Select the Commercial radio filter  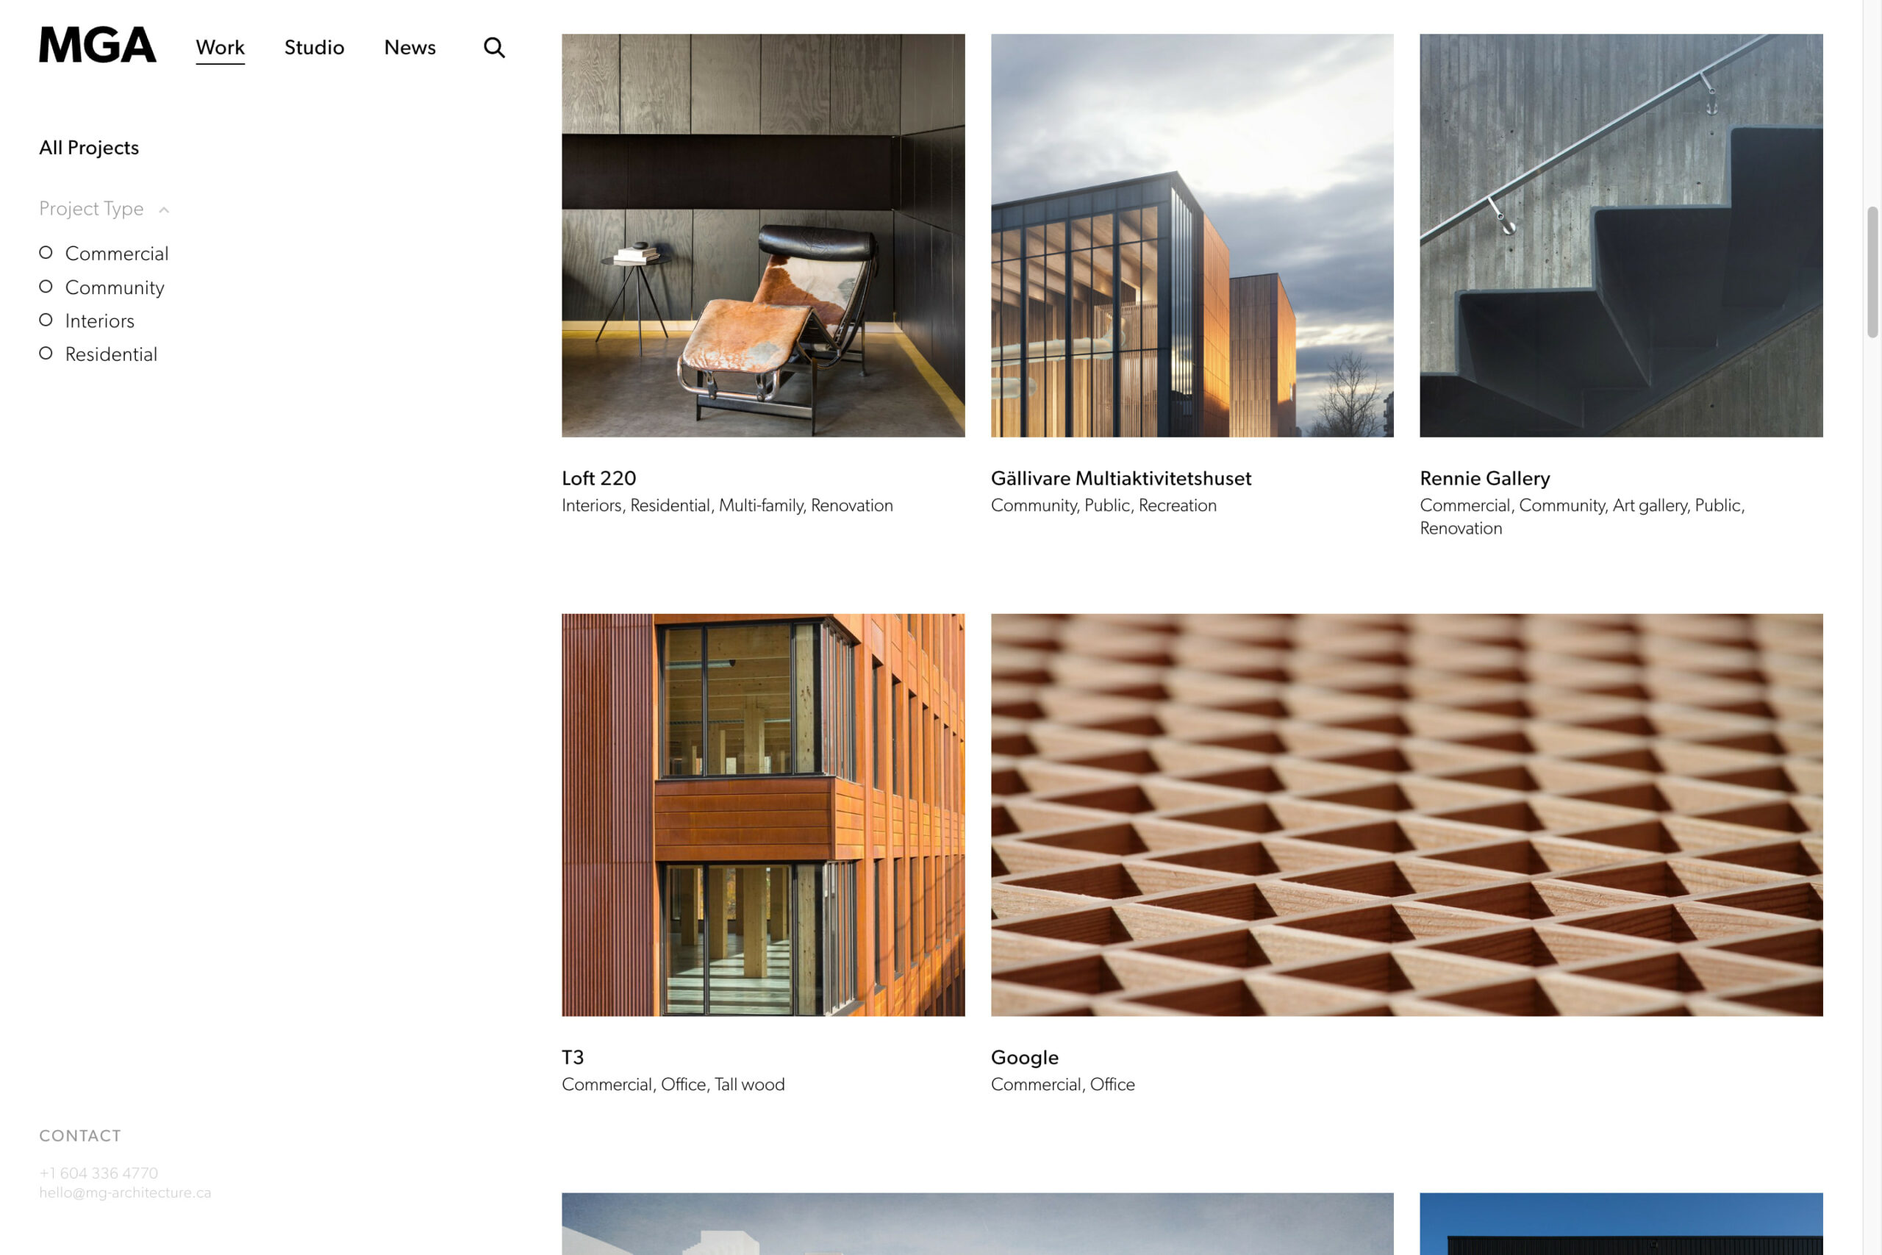(x=46, y=253)
